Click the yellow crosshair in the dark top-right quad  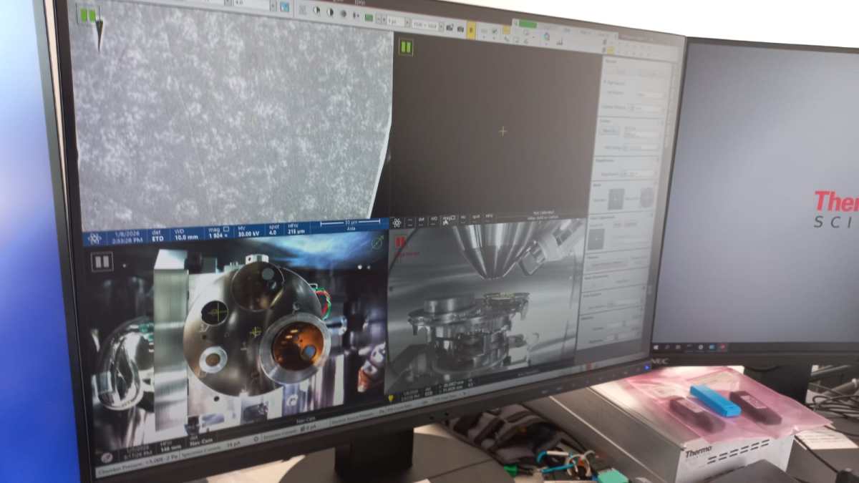[503, 131]
